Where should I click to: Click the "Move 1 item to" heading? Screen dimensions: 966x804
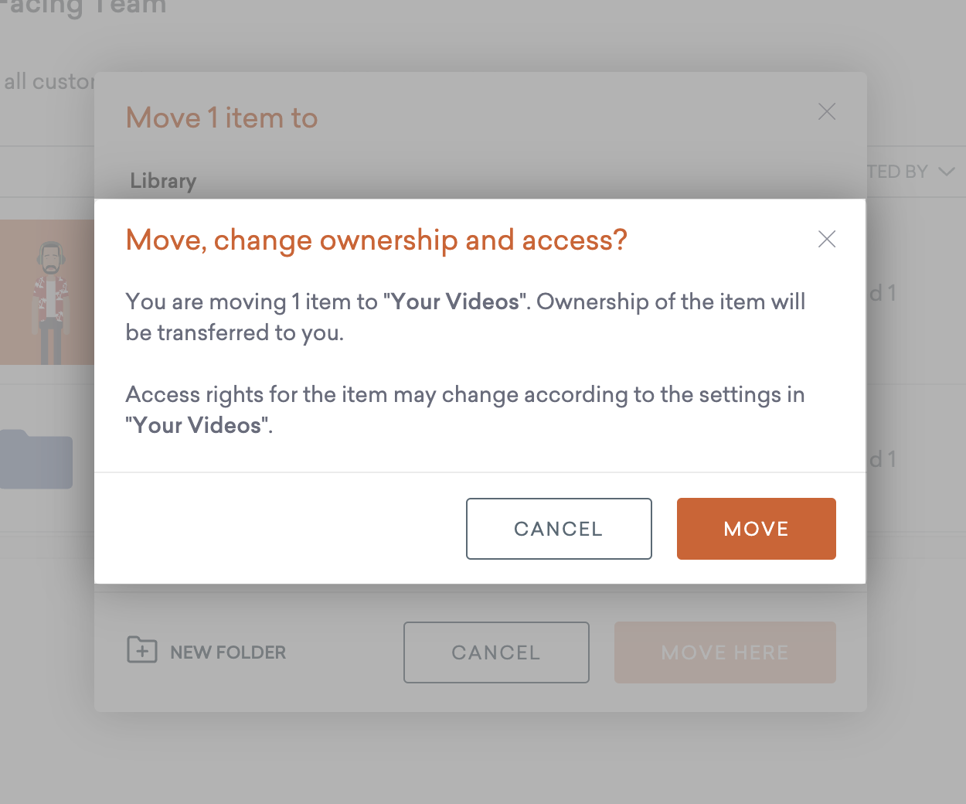(x=222, y=118)
